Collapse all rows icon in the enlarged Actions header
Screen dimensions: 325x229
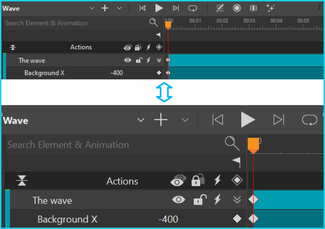click(22, 180)
